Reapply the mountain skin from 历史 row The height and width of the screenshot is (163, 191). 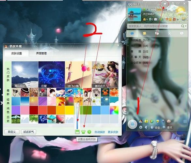pyautogui.click(x=16, y=119)
